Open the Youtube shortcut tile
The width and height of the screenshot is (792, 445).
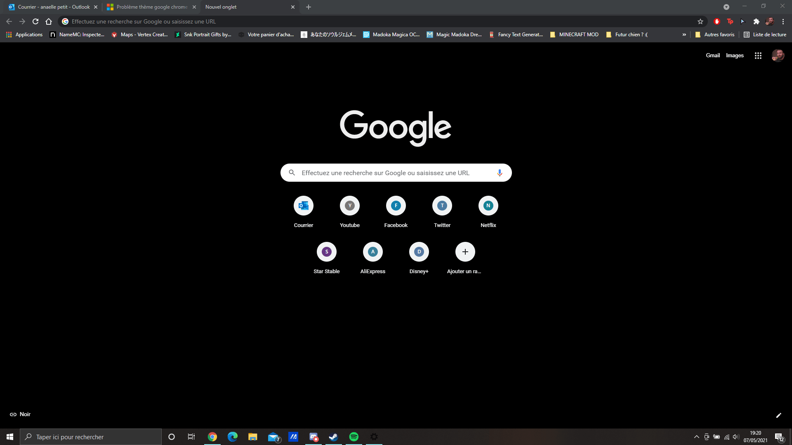click(349, 206)
